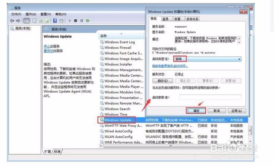The image size is (274, 166).
Task: Switch to the 扩展 view tab
Action: coord(48,152)
